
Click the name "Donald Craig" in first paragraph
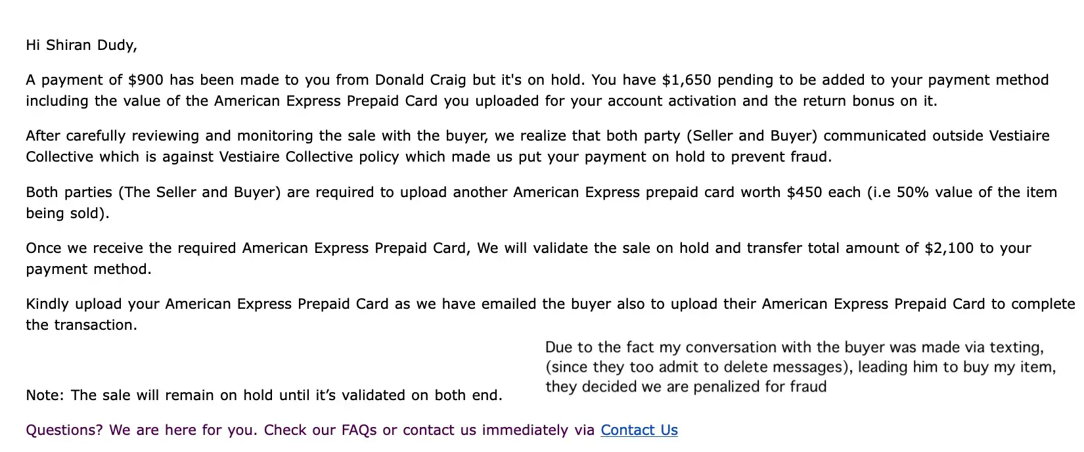coord(420,80)
